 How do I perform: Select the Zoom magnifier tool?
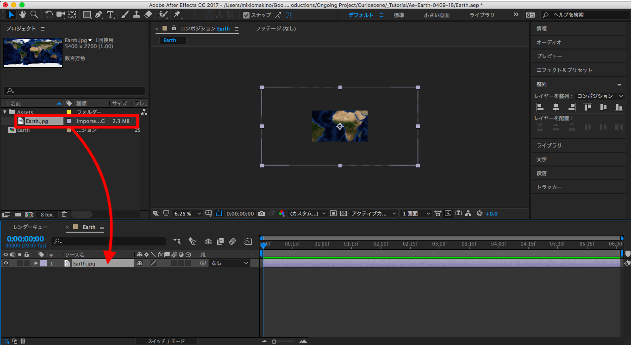34,15
